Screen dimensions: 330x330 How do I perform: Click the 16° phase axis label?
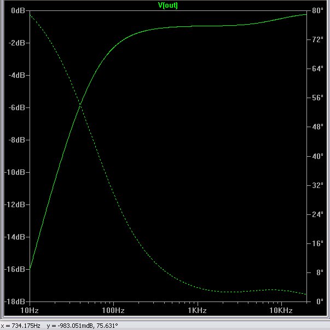[x=317, y=243]
